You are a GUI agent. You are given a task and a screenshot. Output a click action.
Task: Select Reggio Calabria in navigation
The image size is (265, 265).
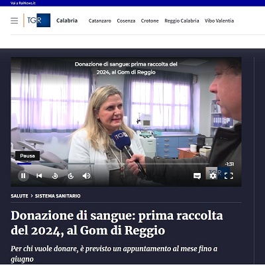click(x=182, y=21)
